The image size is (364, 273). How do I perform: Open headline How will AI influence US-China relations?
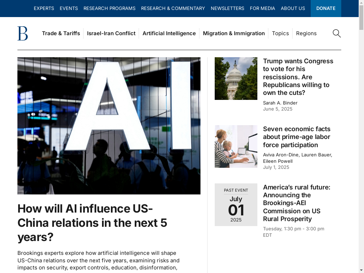[92, 223]
